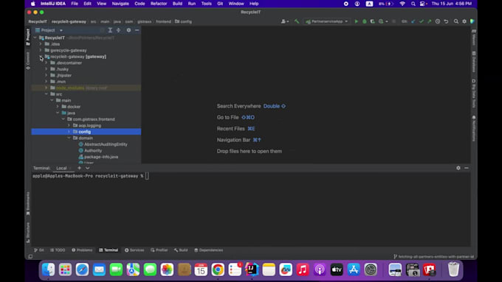This screenshot has width=502, height=282.
Task: Open Terminal panel settings gear
Action: (458, 168)
